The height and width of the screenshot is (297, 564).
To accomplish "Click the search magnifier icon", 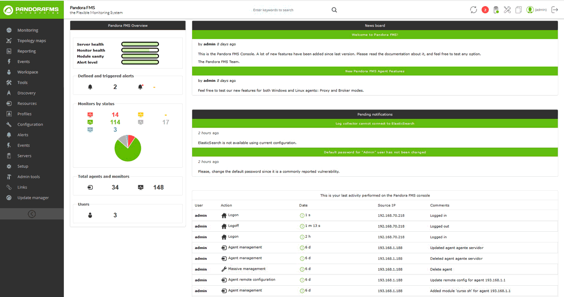I will 334,10.
